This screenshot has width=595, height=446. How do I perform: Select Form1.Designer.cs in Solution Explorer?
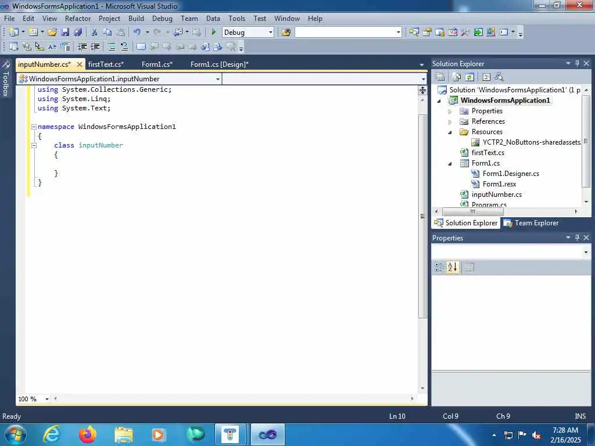[511, 174]
